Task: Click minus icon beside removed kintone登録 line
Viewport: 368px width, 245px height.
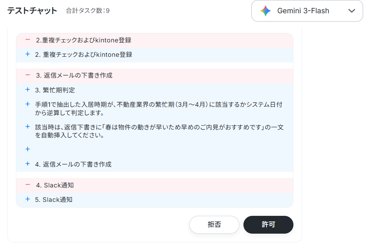Action: [x=28, y=40]
